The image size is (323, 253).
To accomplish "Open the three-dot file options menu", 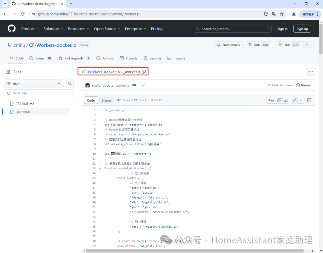I will click(x=311, y=72).
